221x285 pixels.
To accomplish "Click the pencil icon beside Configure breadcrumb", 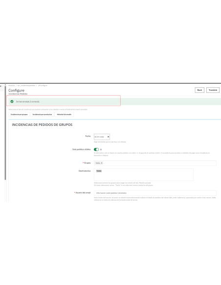I will click(39, 85).
